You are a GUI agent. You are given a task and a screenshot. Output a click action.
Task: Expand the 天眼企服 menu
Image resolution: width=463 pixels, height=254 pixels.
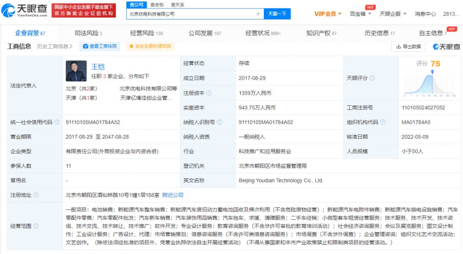click(x=393, y=14)
